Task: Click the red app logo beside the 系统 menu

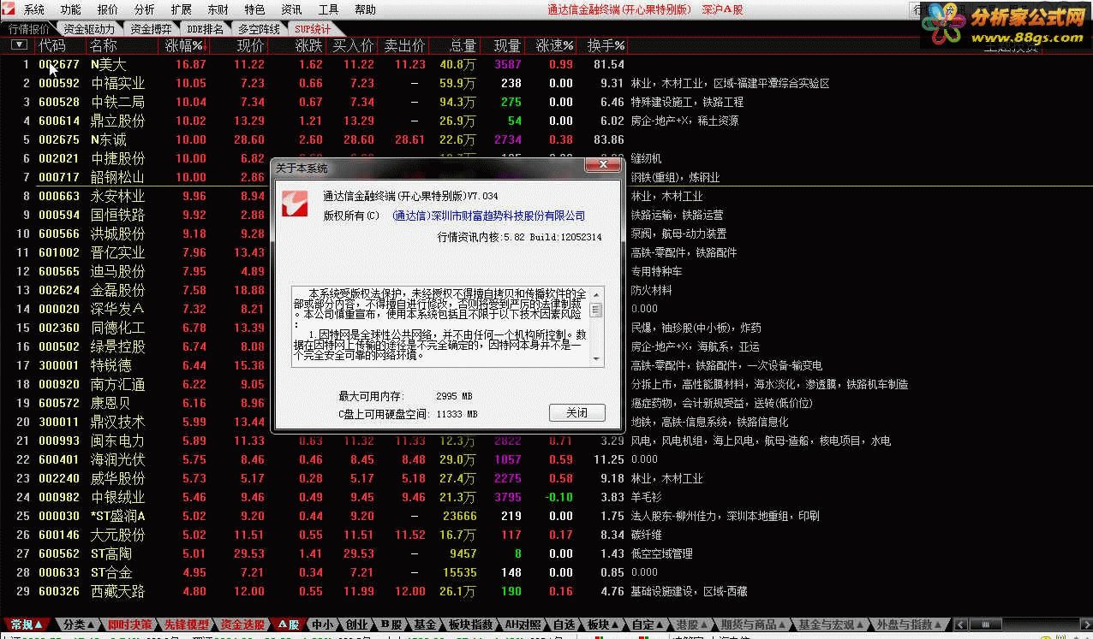Action: click(9, 9)
